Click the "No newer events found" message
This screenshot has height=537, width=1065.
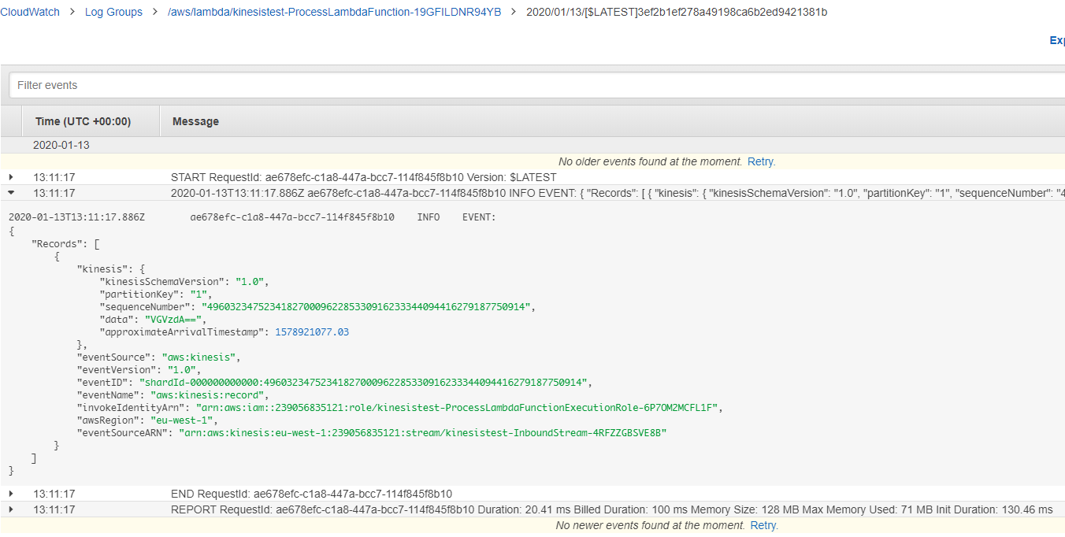pos(651,525)
